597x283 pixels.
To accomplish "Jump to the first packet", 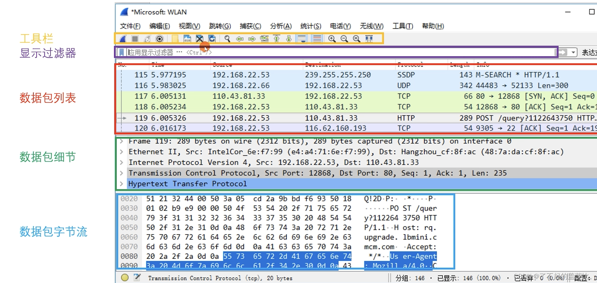I will coord(277,39).
